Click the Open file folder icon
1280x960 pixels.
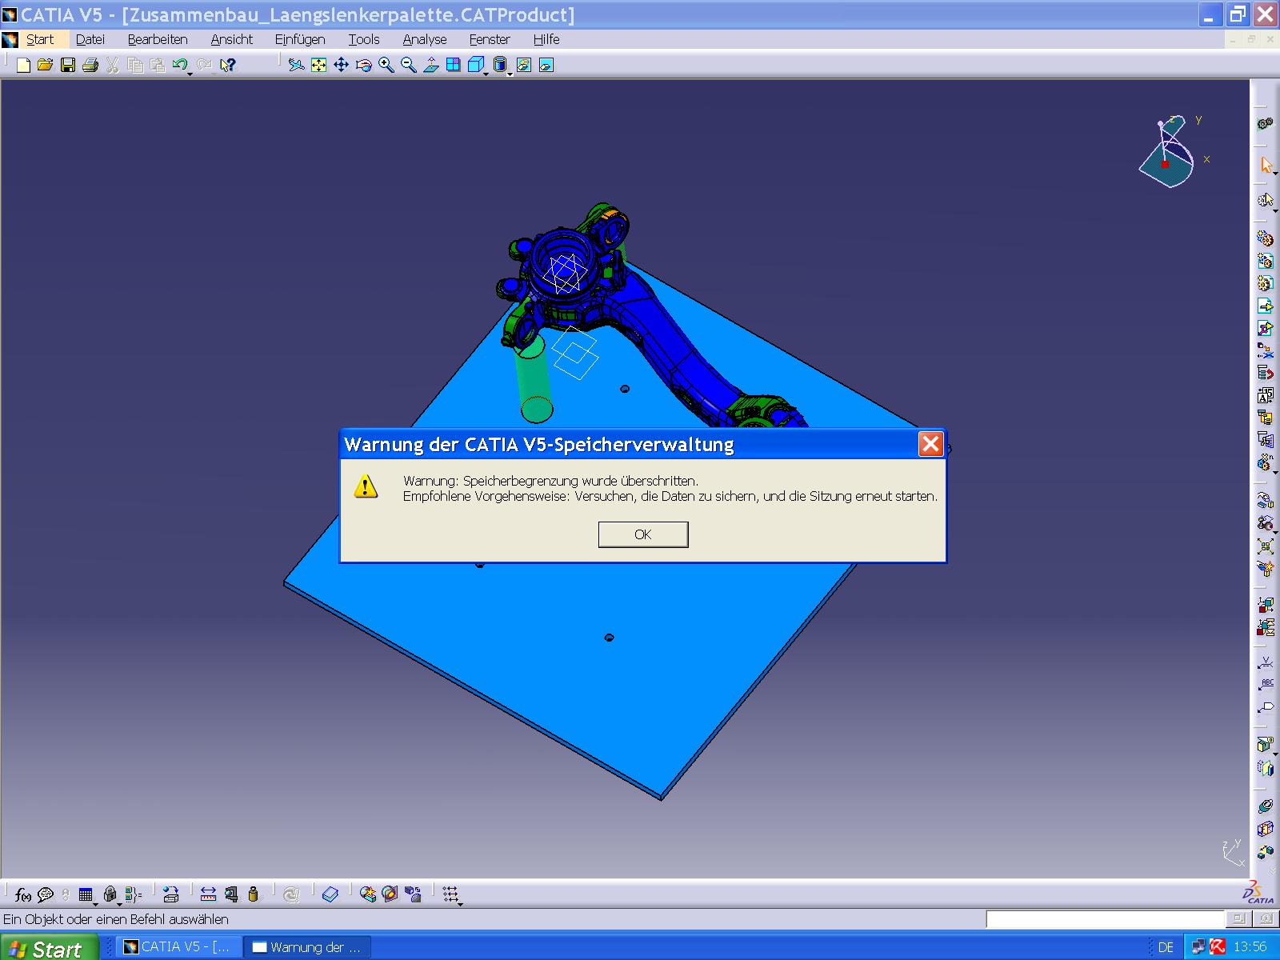(x=45, y=65)
